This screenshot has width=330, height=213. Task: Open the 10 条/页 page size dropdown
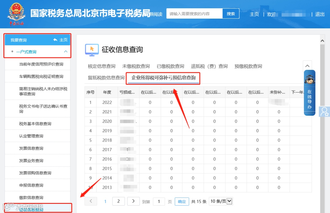point(221,201)
